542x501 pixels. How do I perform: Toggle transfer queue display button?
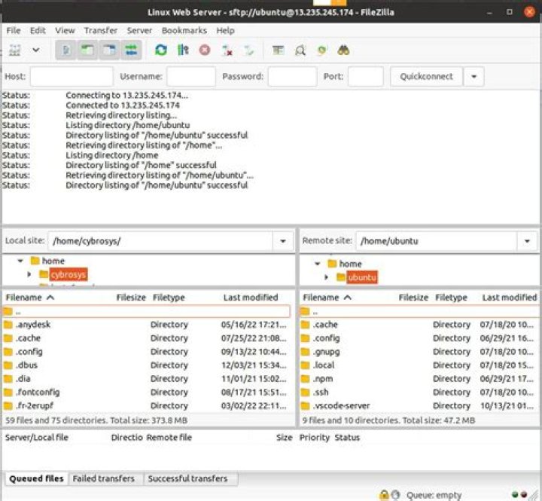(x=132, y=50)
